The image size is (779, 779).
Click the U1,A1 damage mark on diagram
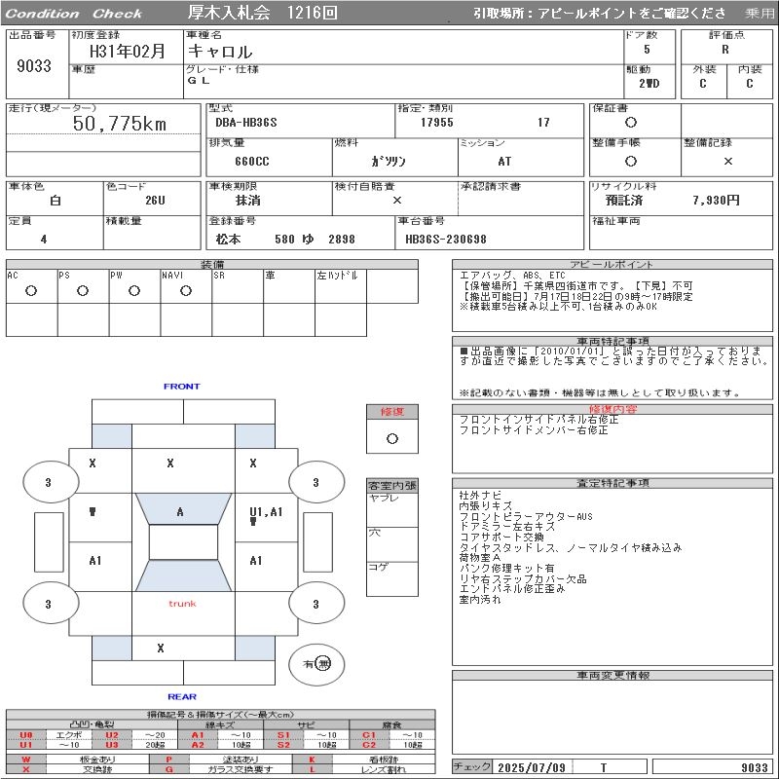click(x=266, y=512)
